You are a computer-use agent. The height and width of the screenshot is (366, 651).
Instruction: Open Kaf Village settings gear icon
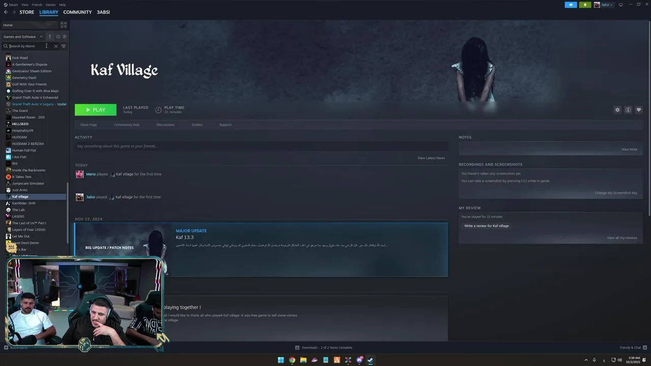tap(617, 110)
